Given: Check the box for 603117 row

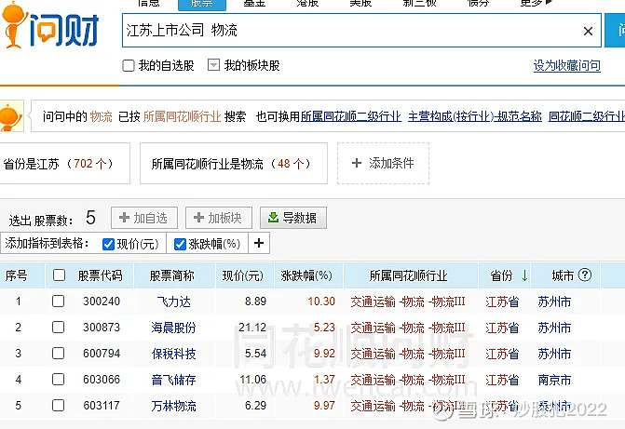Looking at the screenshot, I should pos(58,406).
